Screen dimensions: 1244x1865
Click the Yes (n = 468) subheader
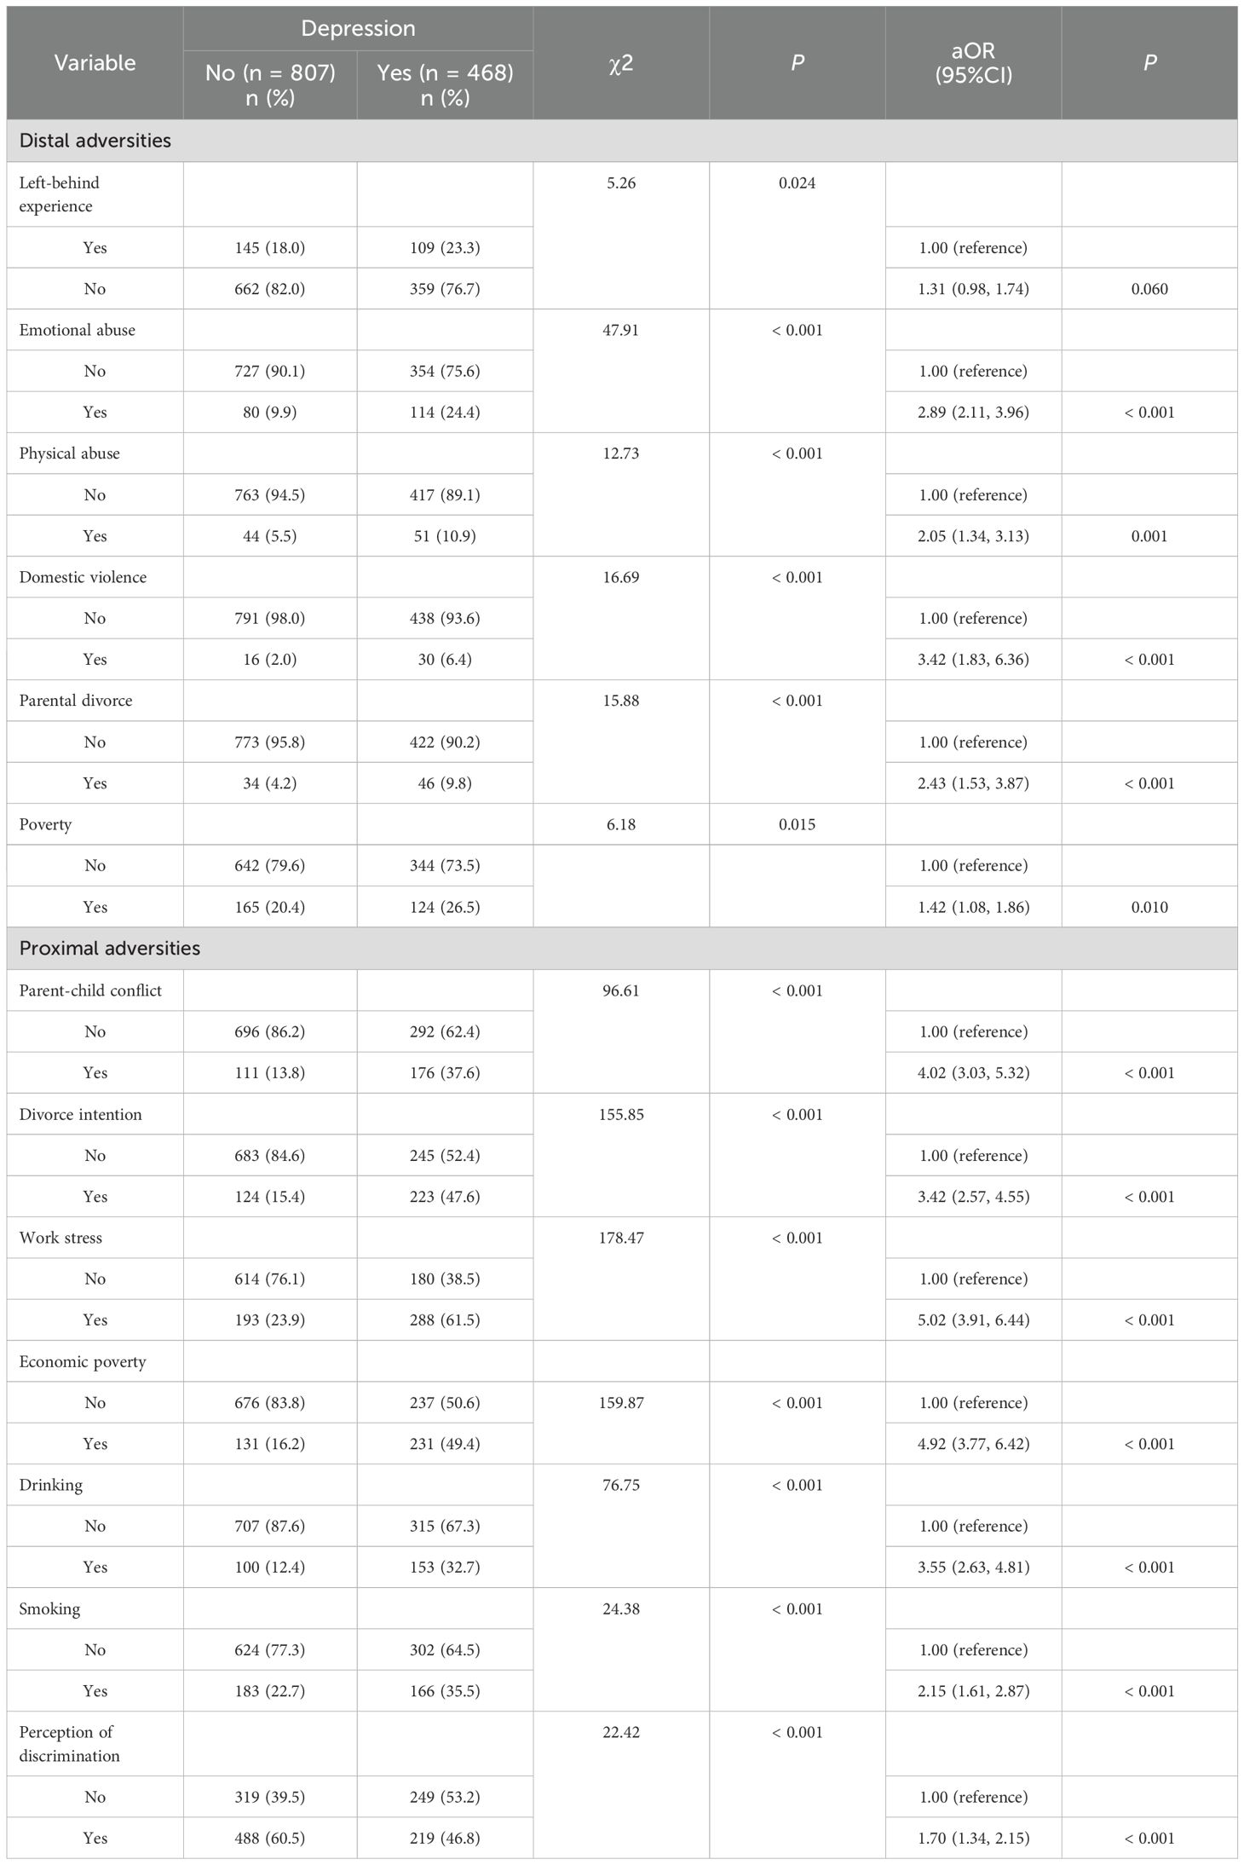tap(445, 84)
